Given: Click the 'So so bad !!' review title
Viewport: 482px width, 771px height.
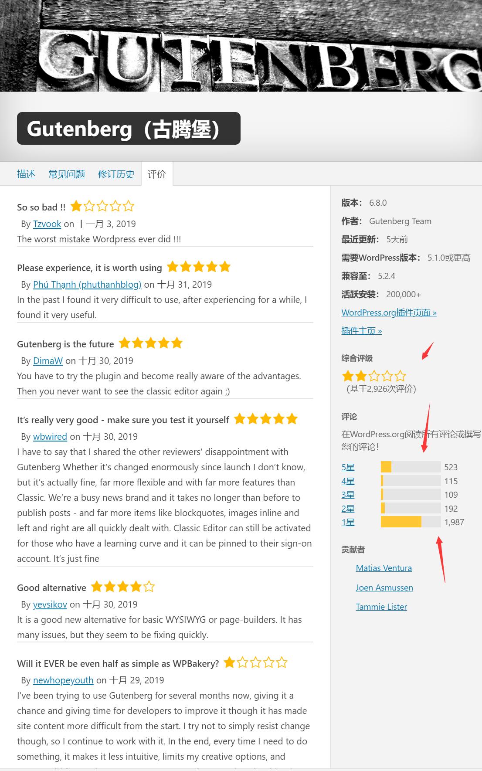Looking at the screenshot, I should click(x=41, y=207).
